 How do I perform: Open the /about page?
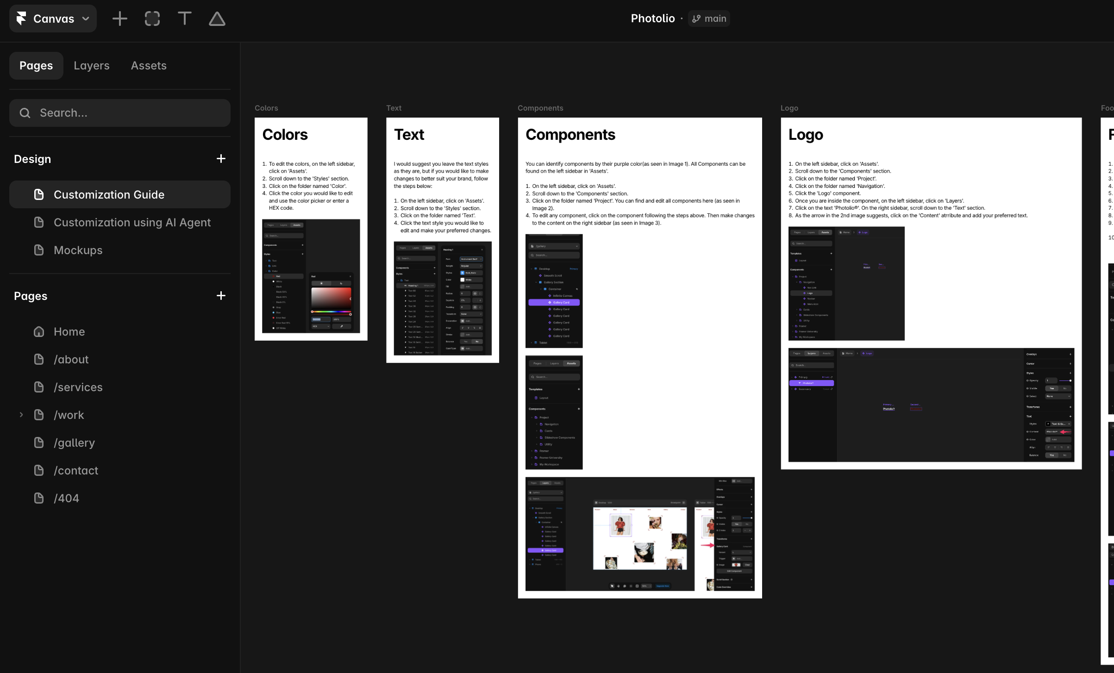[x=120, y=359]
